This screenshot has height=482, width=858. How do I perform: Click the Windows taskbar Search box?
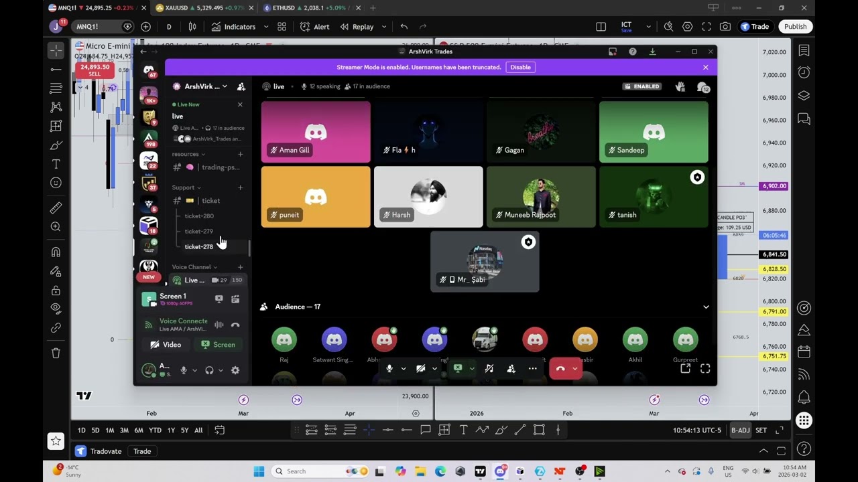click(x=318, y=471)
